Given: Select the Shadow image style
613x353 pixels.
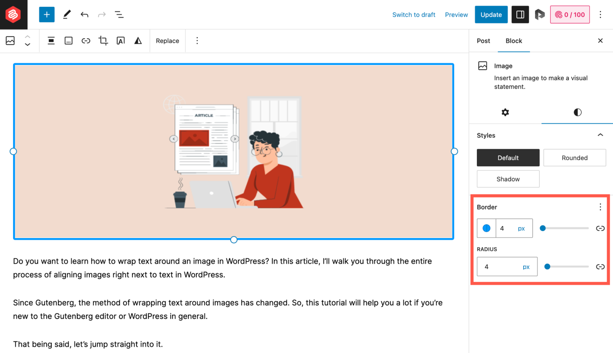Looking at the screenshot, I should coord(508,179).
